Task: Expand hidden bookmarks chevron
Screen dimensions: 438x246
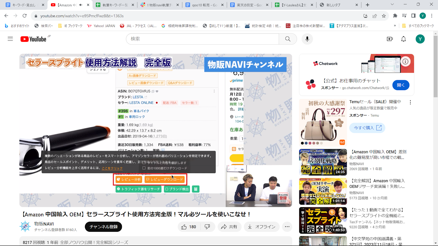Action: [395, 26]
